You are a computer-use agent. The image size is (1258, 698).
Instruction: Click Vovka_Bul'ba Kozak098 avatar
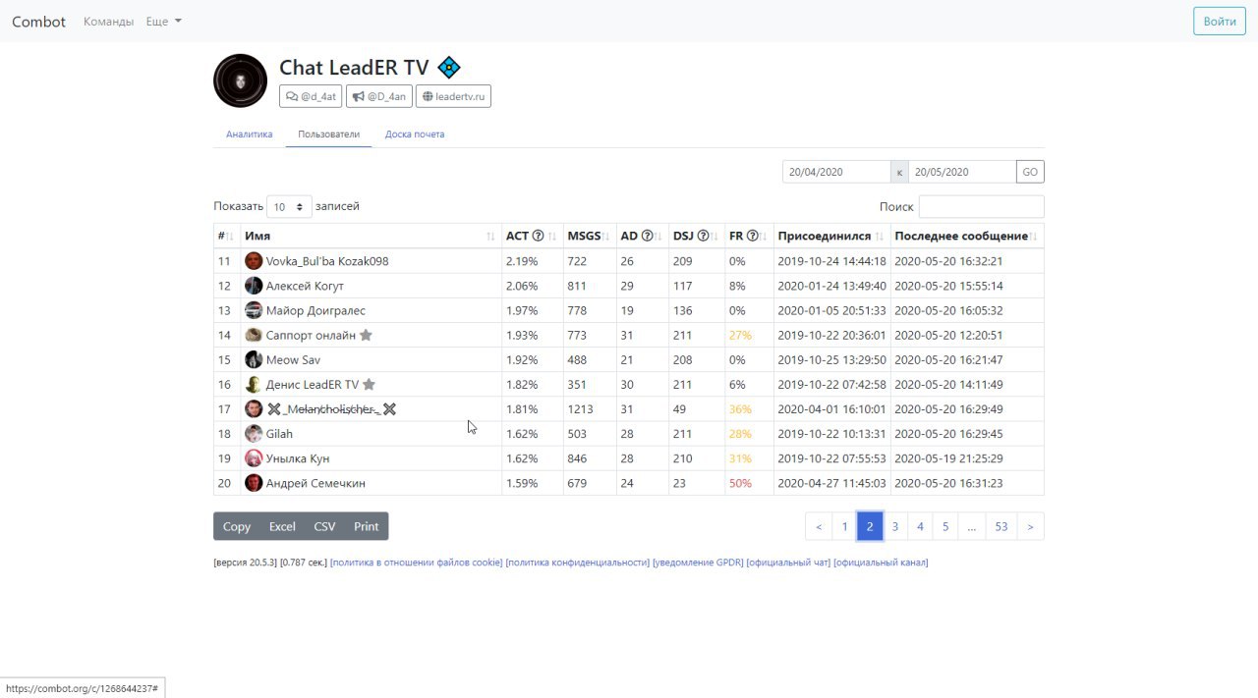[x=254, y=261]
